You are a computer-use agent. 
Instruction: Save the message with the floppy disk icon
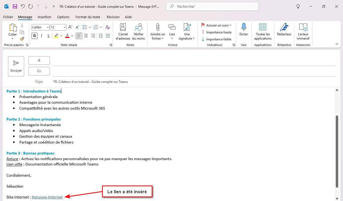click(15, 6)
